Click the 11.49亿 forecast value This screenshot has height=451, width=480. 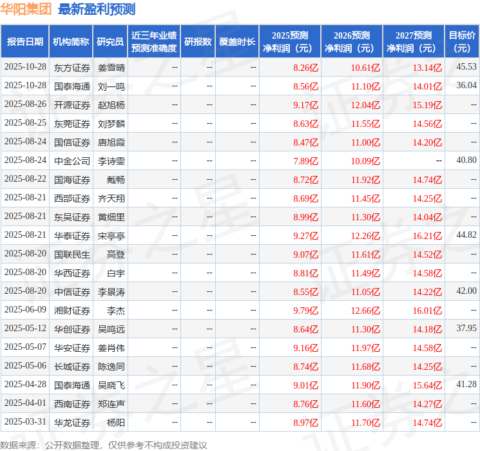click(365, 273)
